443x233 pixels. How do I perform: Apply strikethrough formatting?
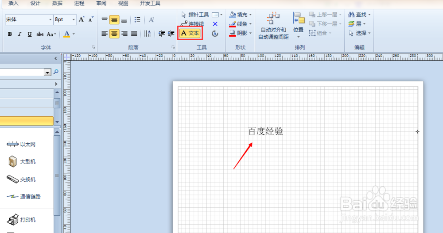tap(40, 34)
